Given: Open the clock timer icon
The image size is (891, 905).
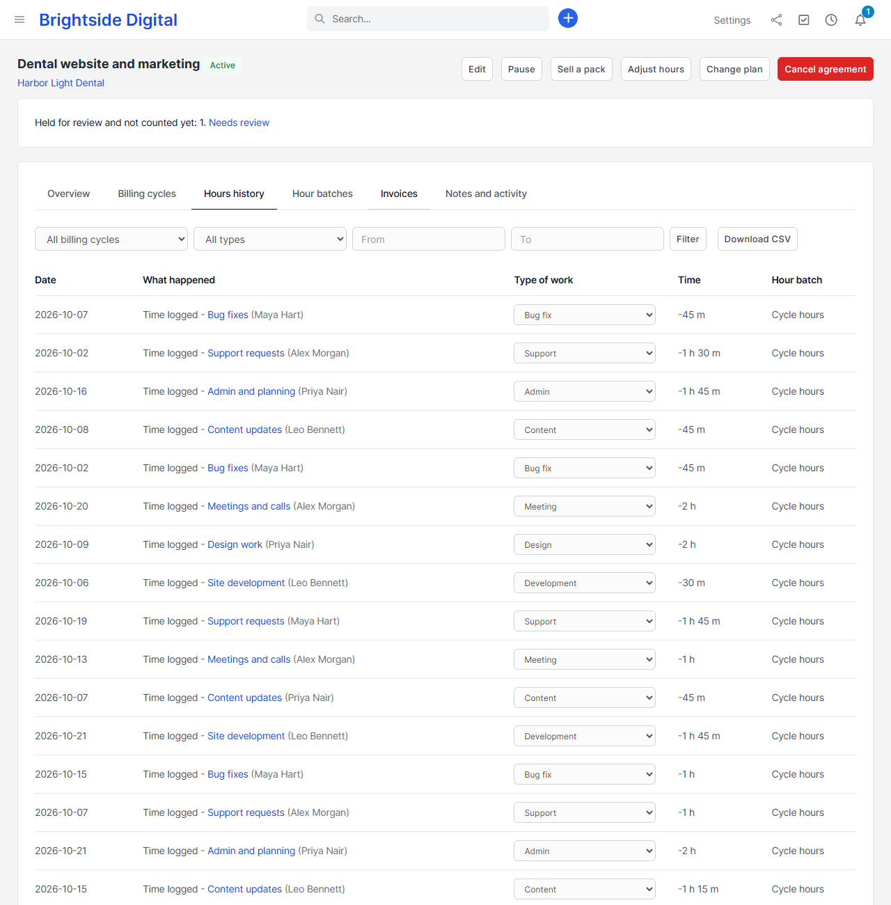Looking at the screenshot, I should click(831, 20).
